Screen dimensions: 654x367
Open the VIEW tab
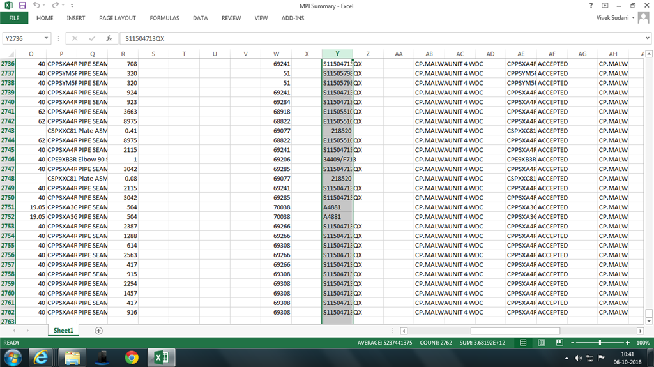click(261, 18)
